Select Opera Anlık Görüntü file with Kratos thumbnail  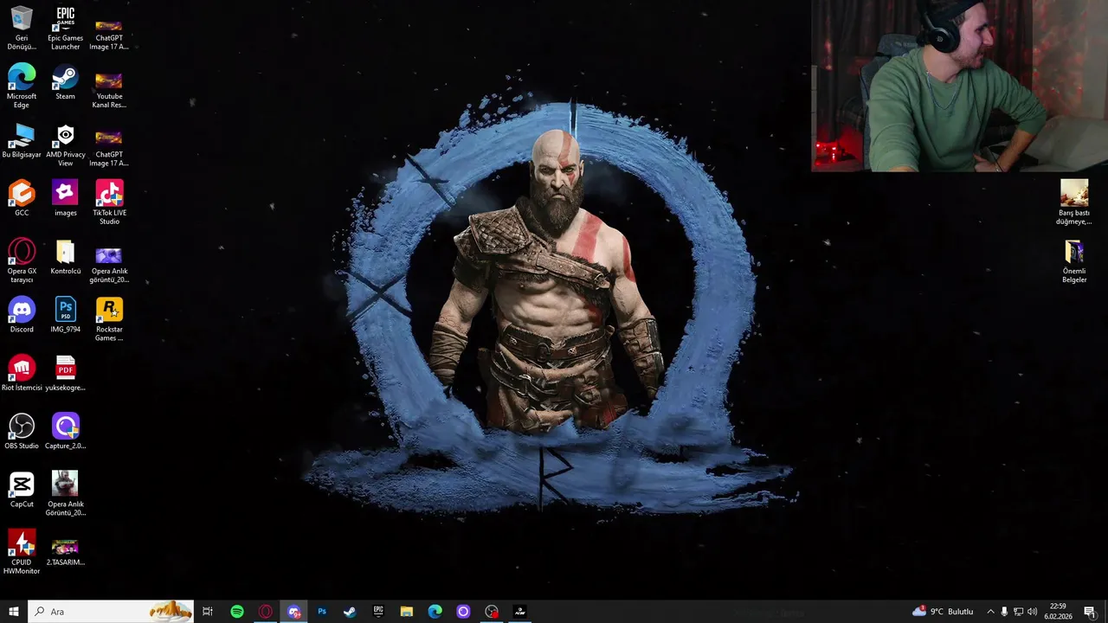tap(66, 494)
